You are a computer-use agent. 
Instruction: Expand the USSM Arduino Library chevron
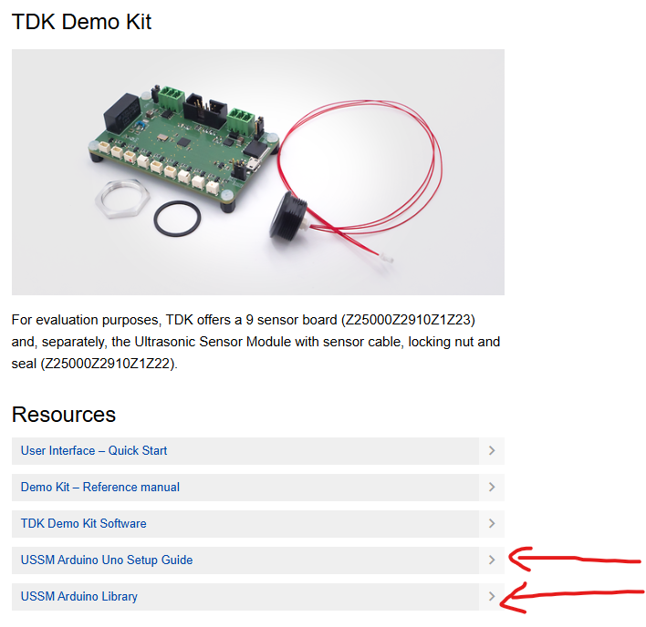click(492, 596)
